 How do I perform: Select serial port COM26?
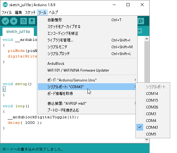pos(153,107)
